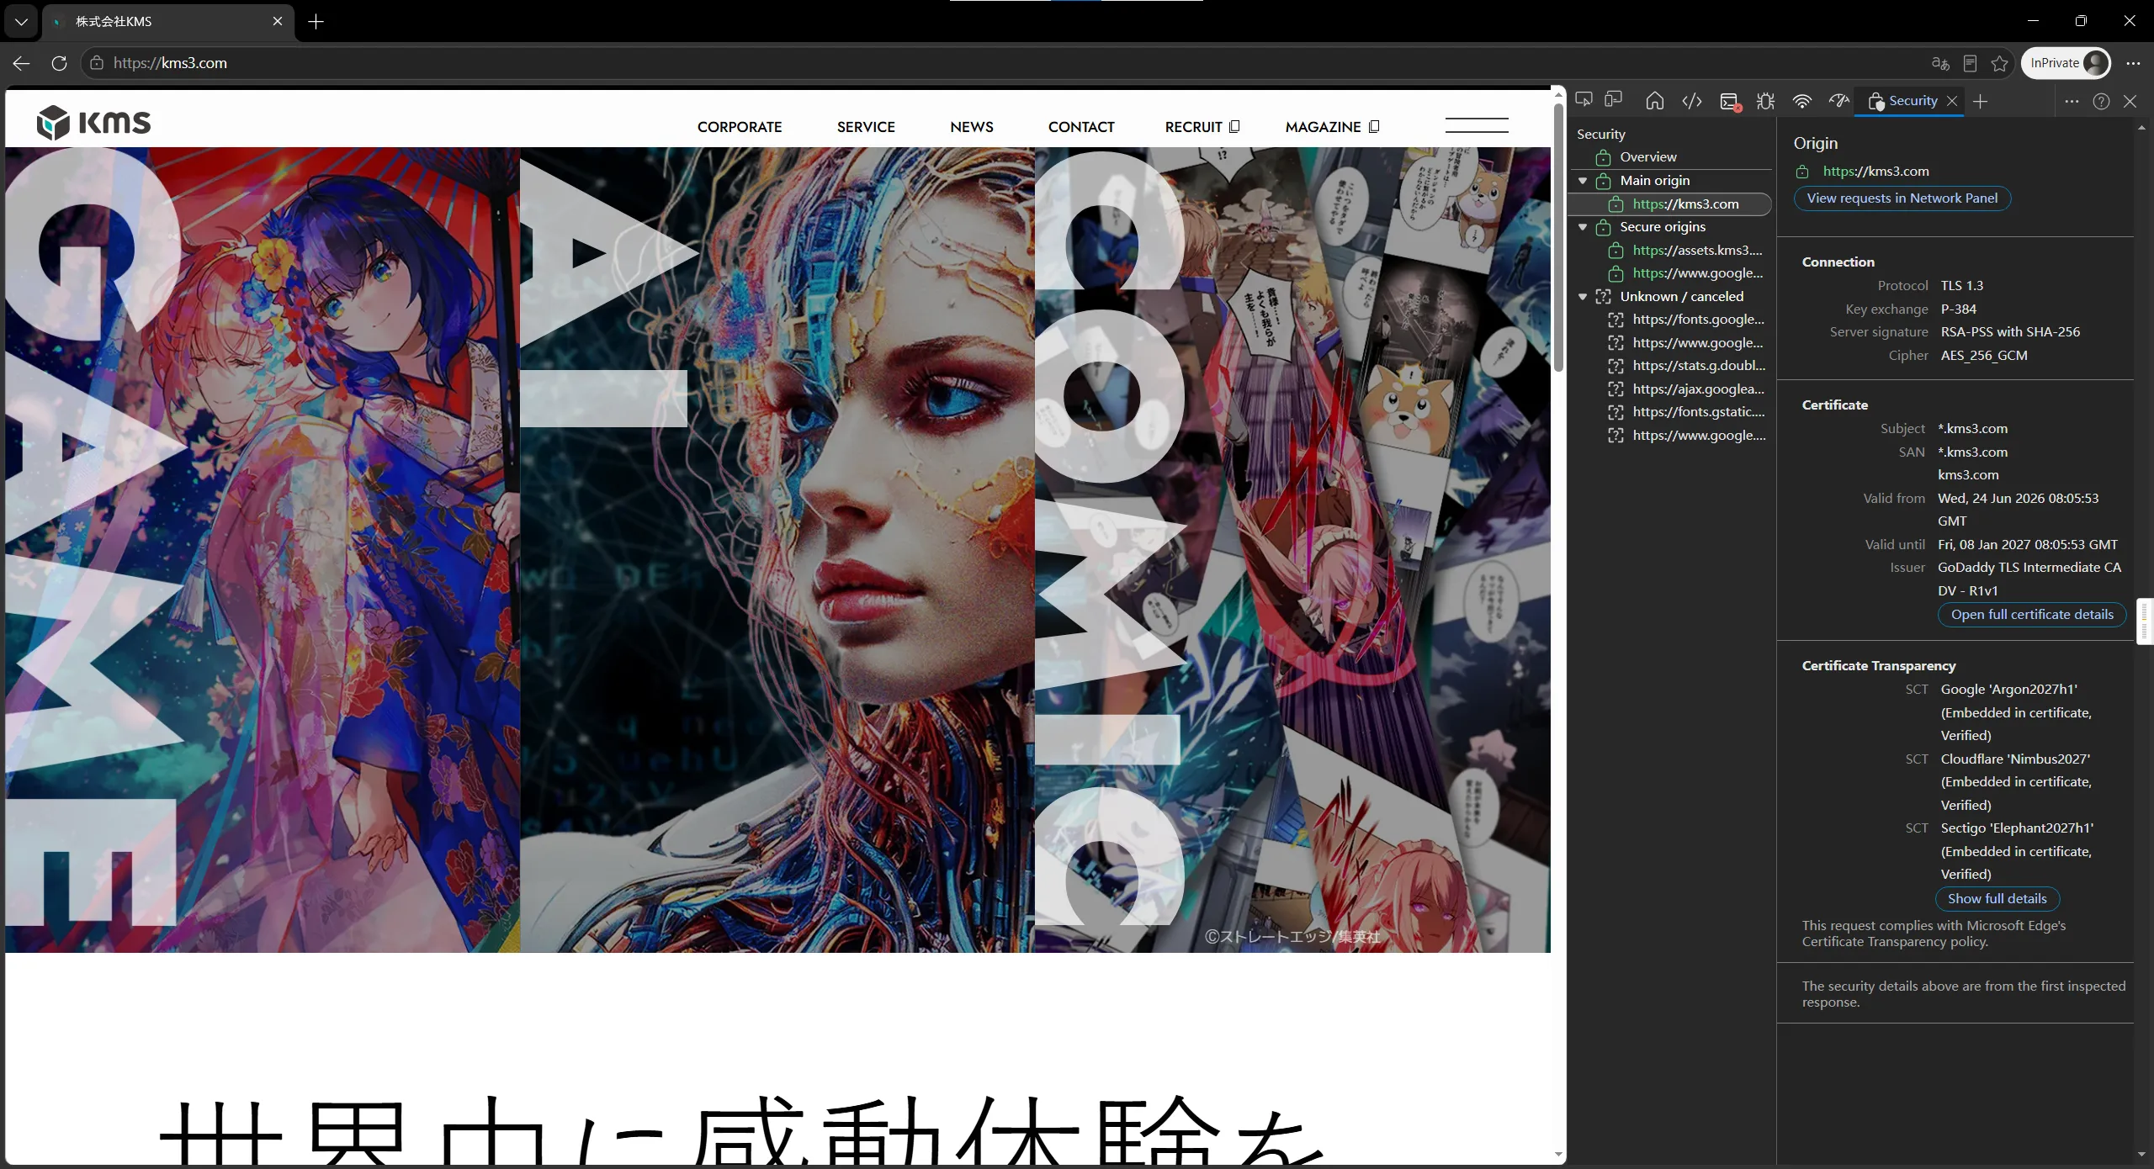Image resolution: width=2154 pixels, height=1169 pixels.
Task: Open browser Settings and more menu
Action: pos(2133,63)
